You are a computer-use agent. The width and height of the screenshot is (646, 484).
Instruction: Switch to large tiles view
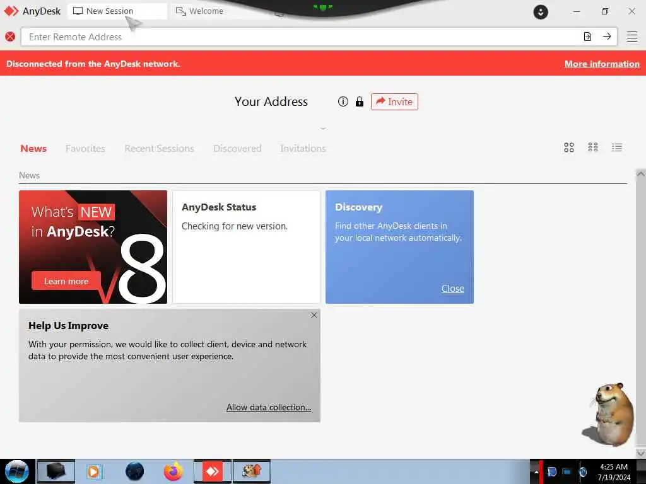pos(569,147)
